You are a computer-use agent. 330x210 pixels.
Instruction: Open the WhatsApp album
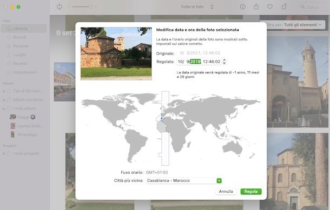[27, 134]
